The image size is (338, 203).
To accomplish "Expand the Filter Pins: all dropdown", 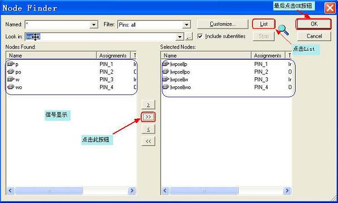I will 187,24.
